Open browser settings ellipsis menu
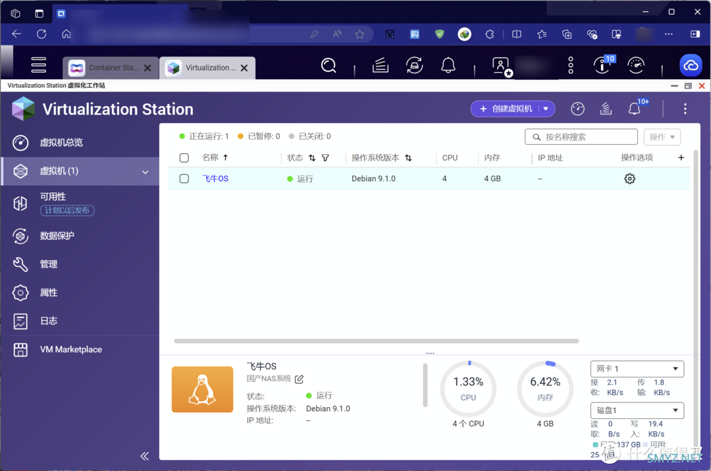The image size is (711, 471). pos(668,34)
